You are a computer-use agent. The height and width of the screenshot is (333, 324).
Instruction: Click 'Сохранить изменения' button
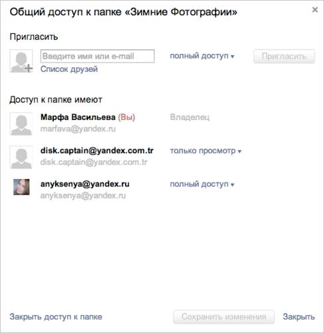click(224, 317)
